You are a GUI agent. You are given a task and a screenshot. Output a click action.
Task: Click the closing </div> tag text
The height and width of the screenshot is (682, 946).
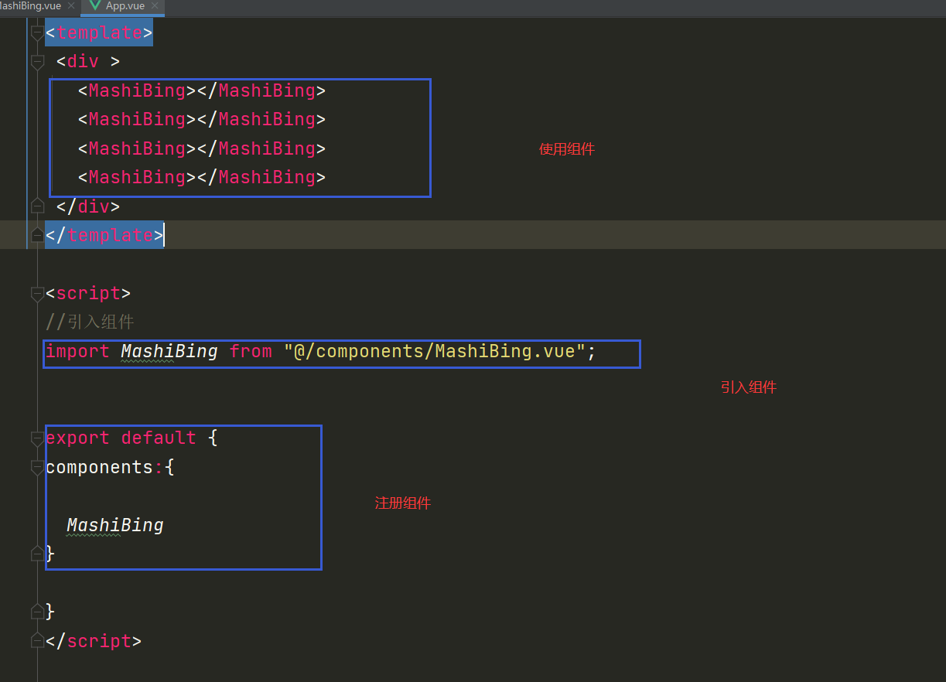88,206
